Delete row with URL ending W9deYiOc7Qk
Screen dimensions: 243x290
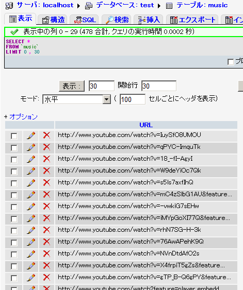point(46,171)
